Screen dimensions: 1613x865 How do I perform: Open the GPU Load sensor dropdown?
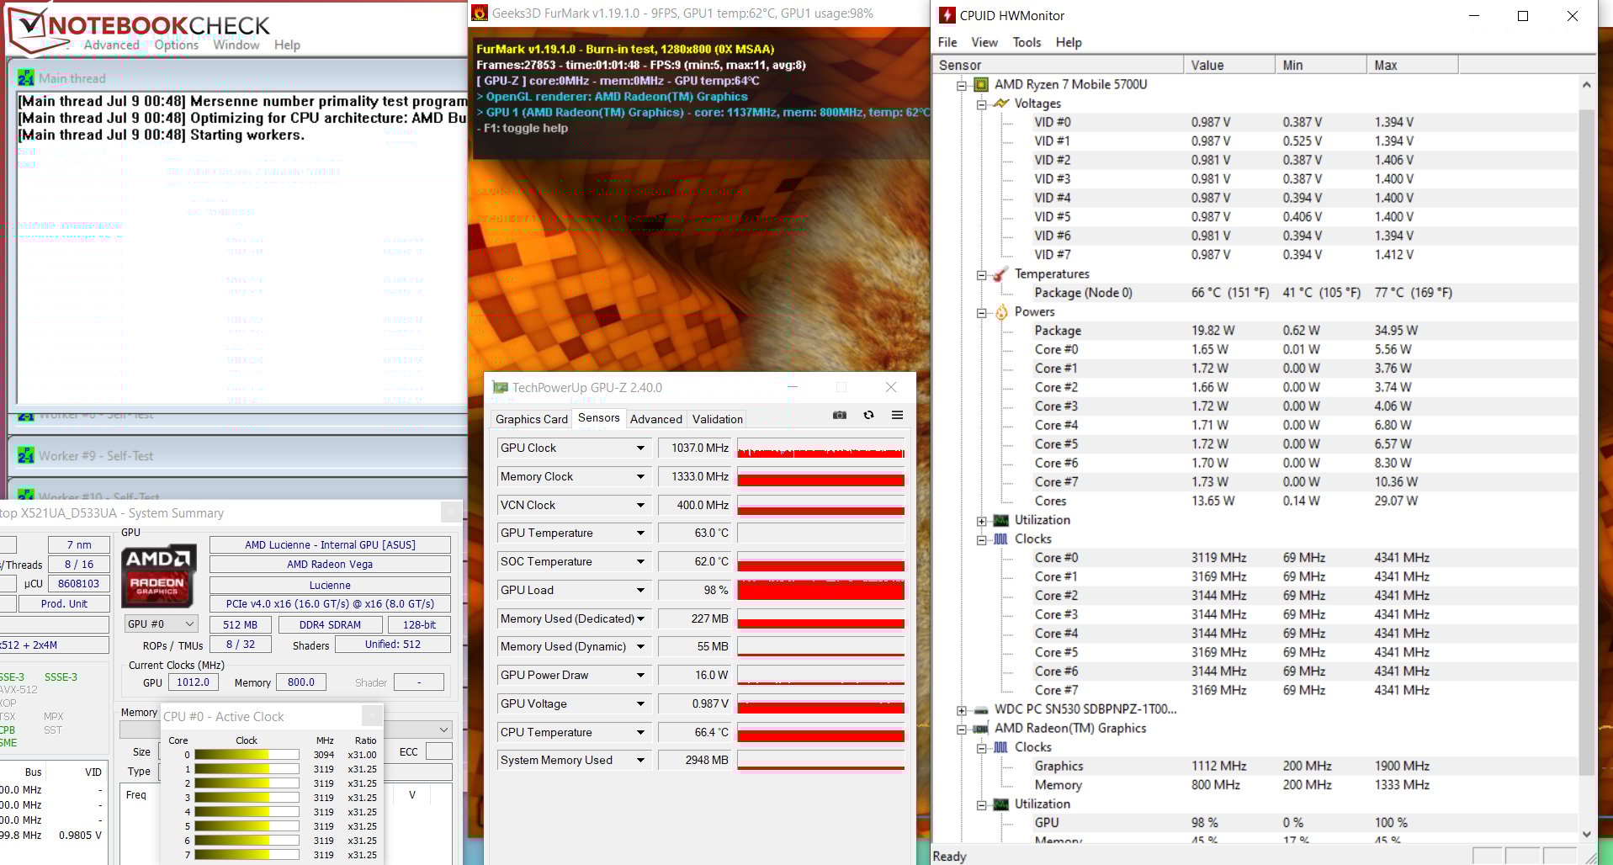click(640, 590)
